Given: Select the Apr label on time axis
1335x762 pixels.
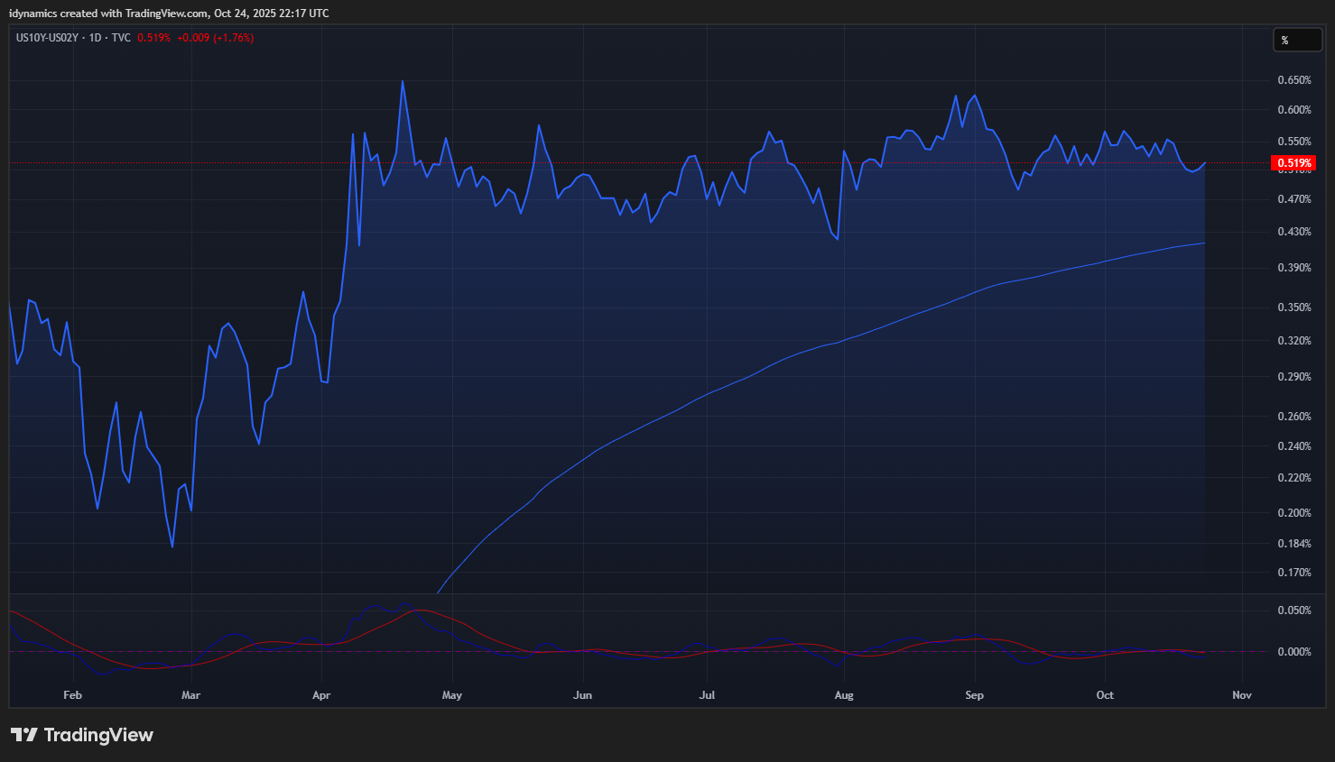Looking at the screenshot, I should coord(320,695).
